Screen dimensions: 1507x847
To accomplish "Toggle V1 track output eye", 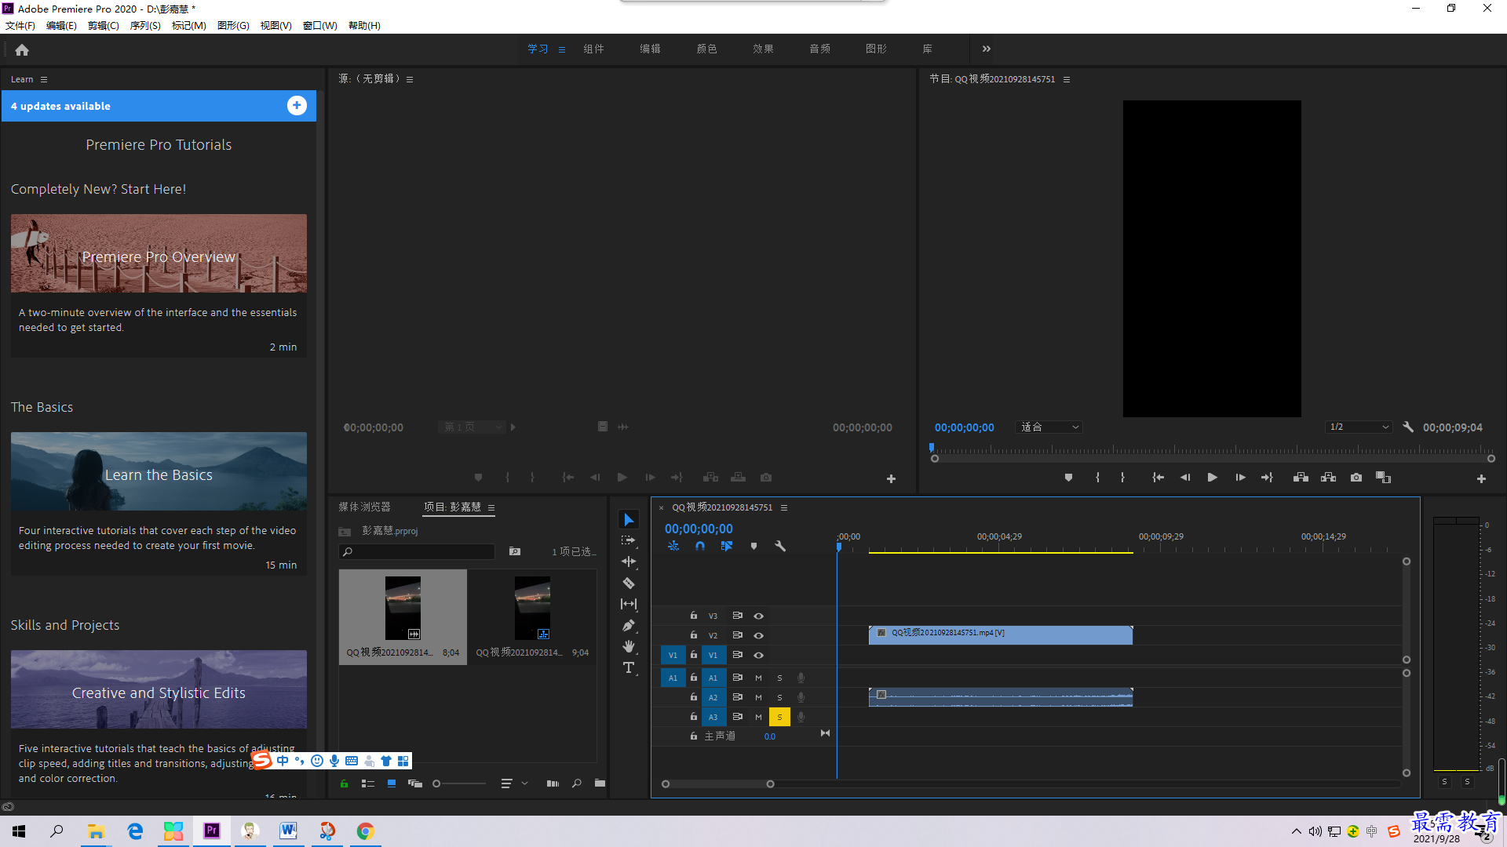I will pyautogui.click(x=758, y=656).
